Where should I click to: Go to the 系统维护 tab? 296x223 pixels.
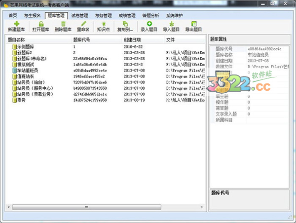pos(175,15)
